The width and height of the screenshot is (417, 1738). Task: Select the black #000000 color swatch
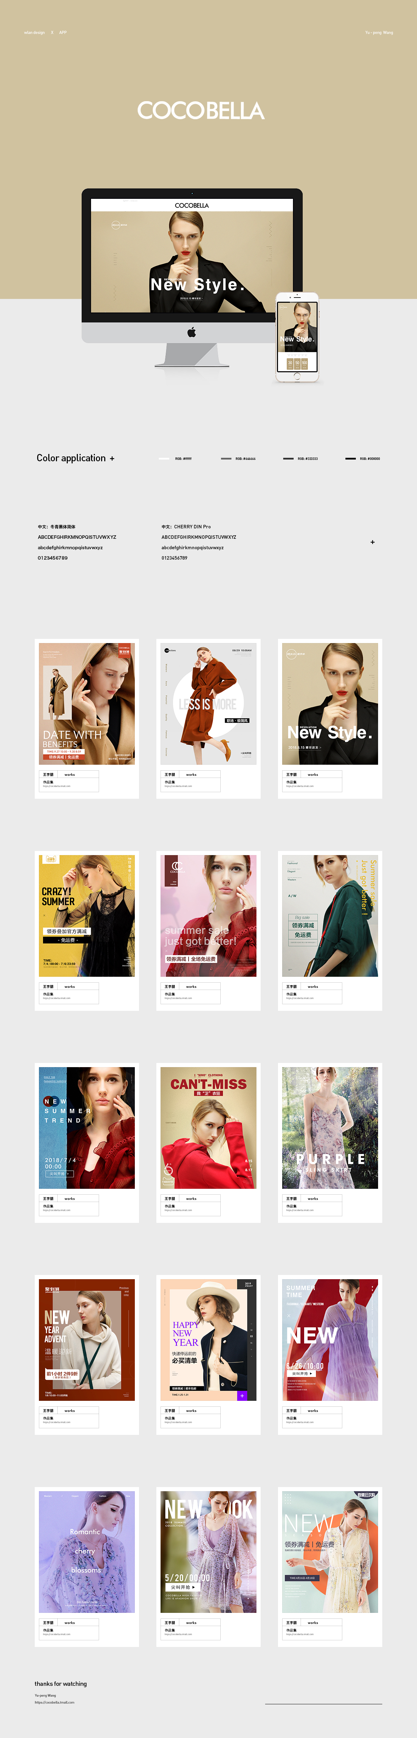pyautogui.click(x=350, y=459)
